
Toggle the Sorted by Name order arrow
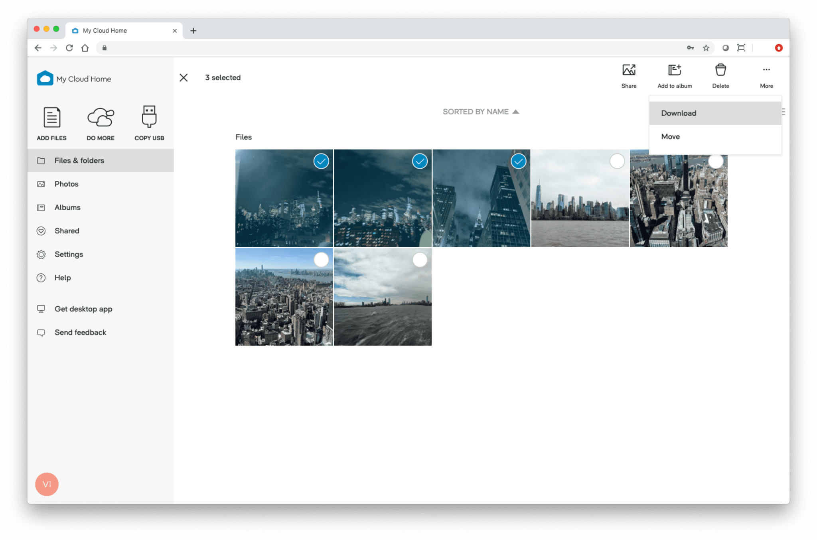pos(517,112)
